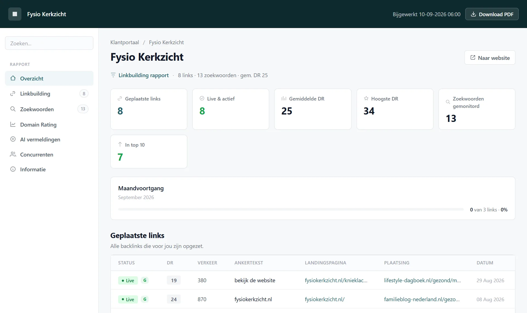527x313 pixels.
Task: Select Domain Rating in sidebar
Action: [x=49, y=124]
